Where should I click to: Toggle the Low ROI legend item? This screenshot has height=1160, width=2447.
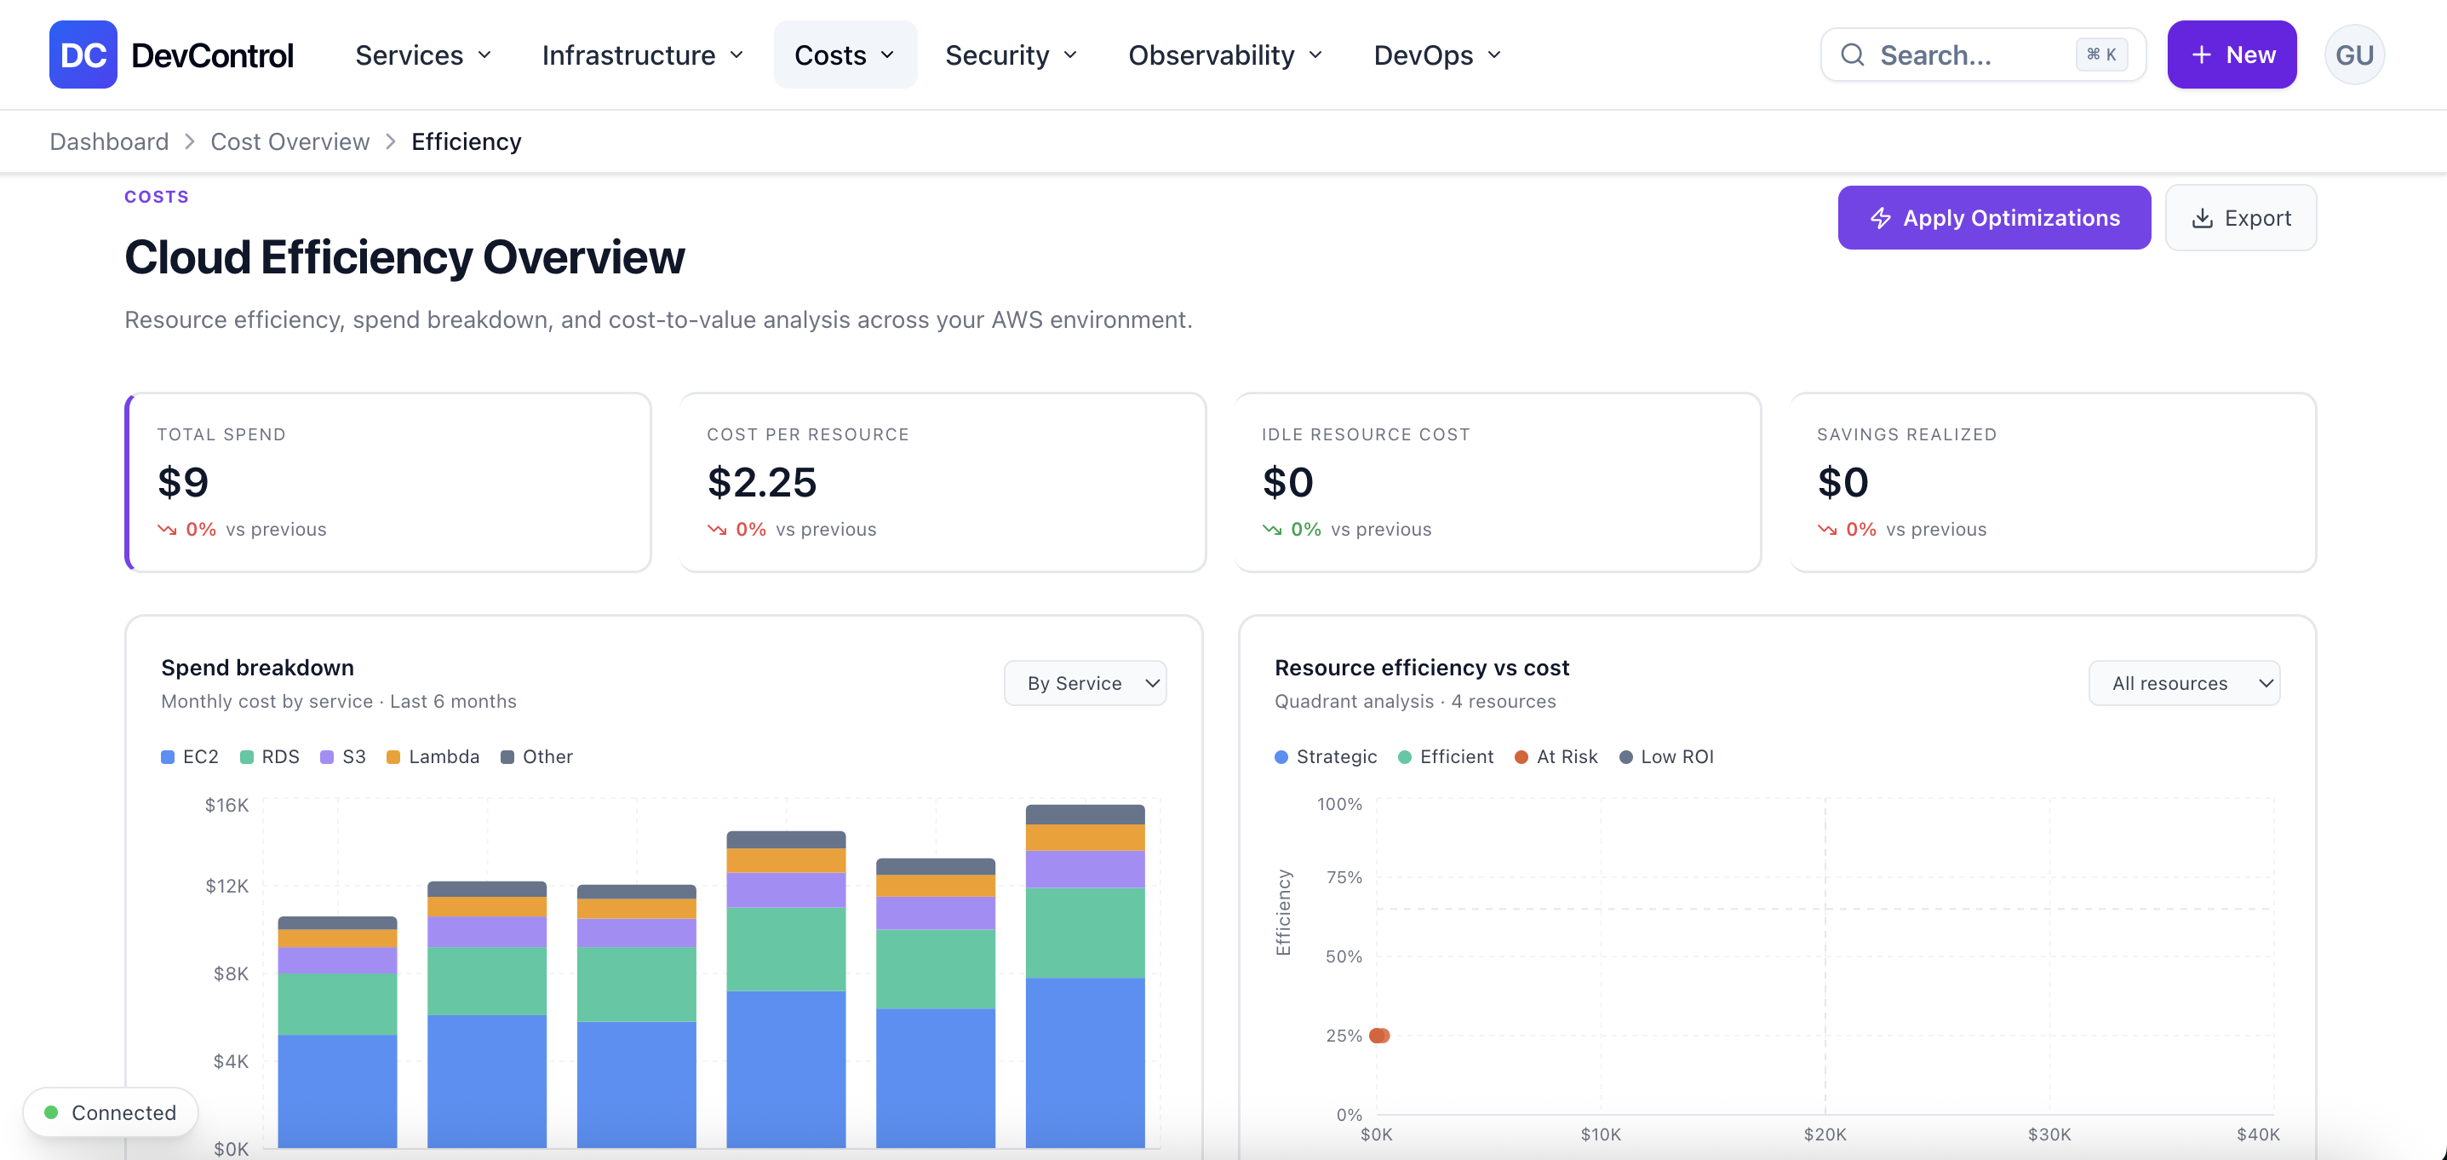tap(1666, 757)
